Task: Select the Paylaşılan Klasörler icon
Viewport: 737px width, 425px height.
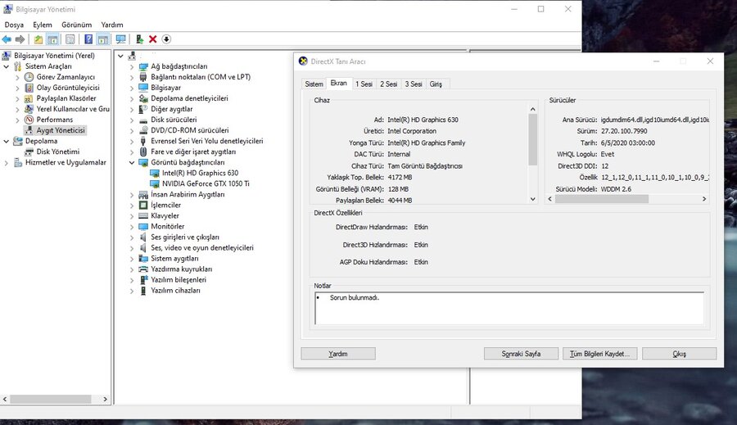Action: 29,99
